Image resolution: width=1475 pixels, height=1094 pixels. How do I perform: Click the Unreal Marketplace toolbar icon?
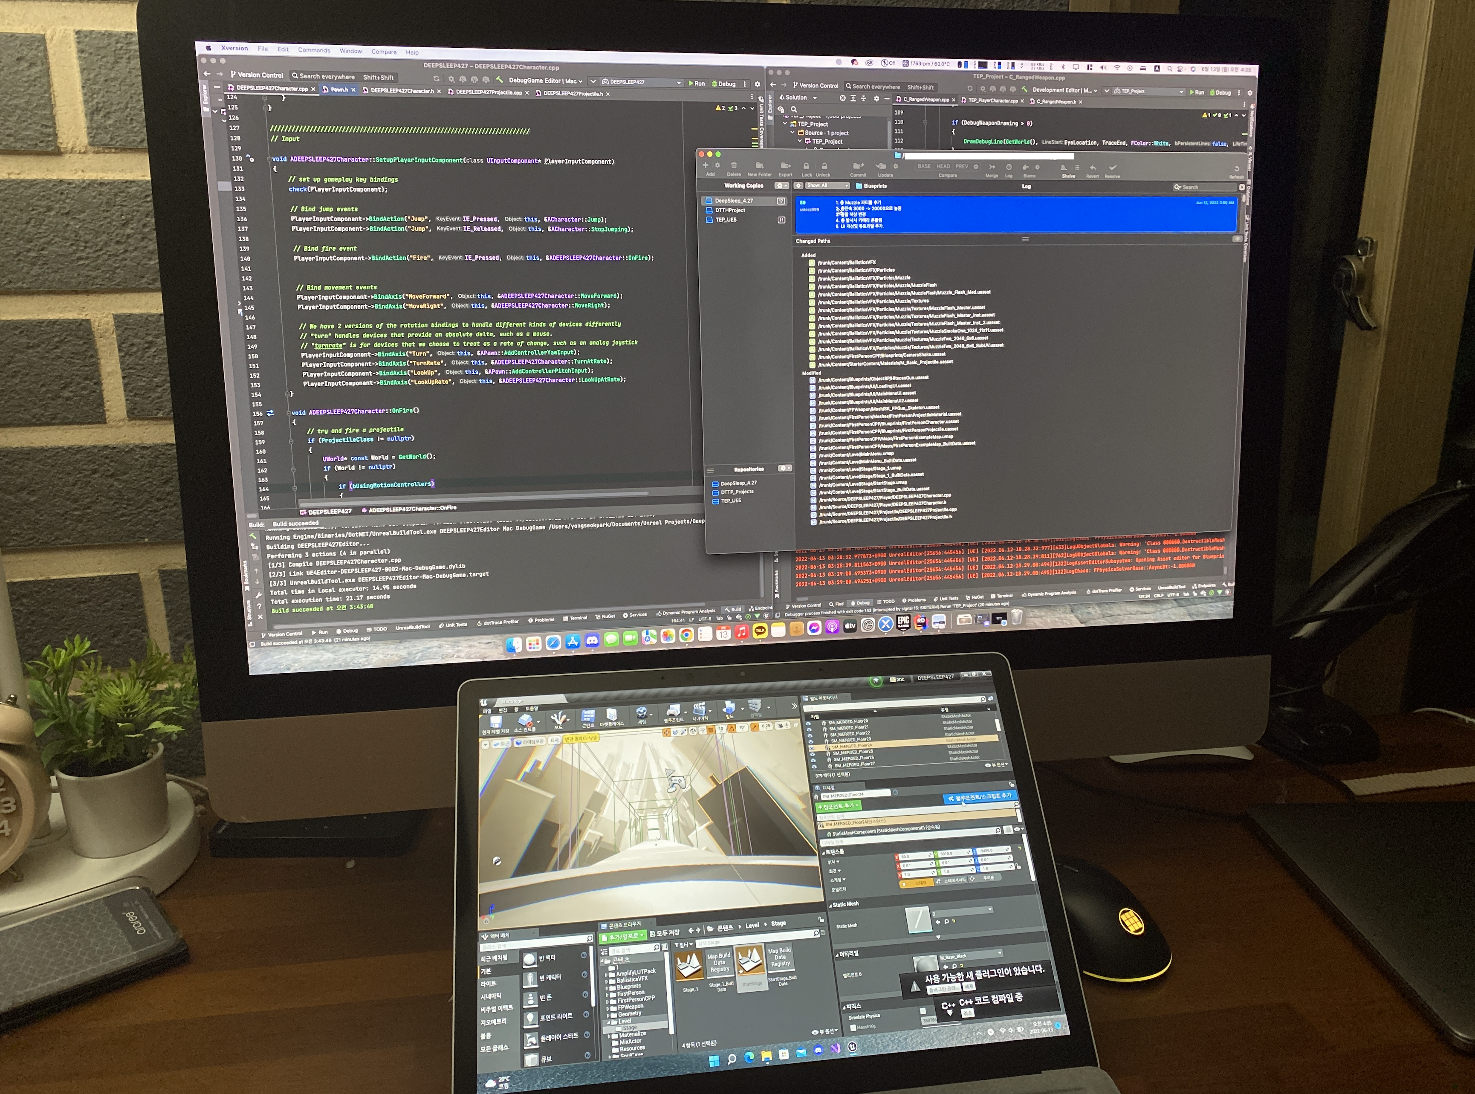(x=611, y=715)
